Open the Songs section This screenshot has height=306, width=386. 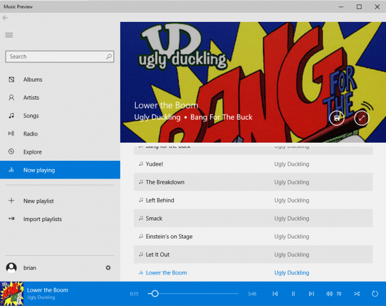(x=60, y=116)
